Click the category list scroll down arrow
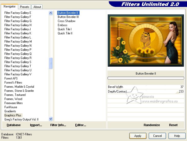 [x=51, y=119]
